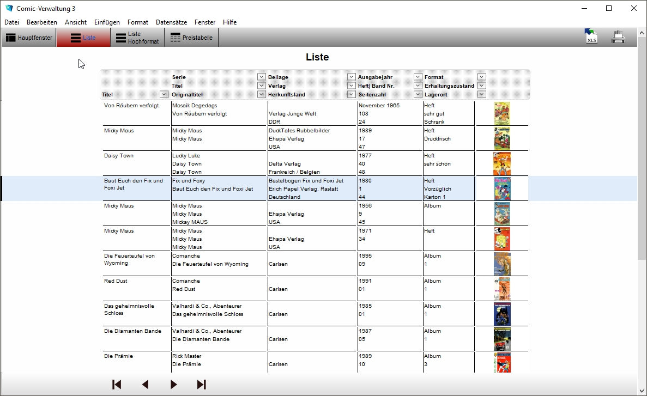Open the Datensätze menu
647x396 pixels.
click(x=171, y=22)
